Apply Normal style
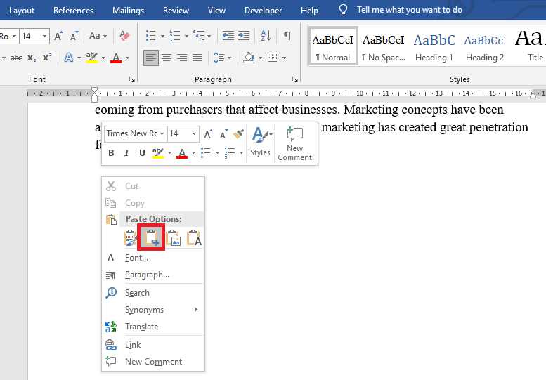This screenshot has width=546, height=380. point(333,46)
